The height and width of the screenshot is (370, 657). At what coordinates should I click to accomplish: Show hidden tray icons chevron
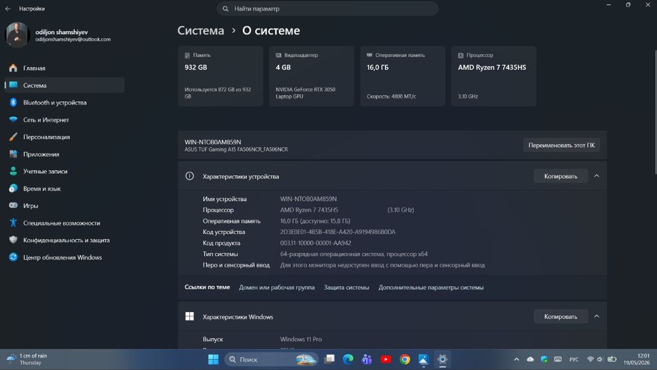pyautogui.click(x=516, y=359)
